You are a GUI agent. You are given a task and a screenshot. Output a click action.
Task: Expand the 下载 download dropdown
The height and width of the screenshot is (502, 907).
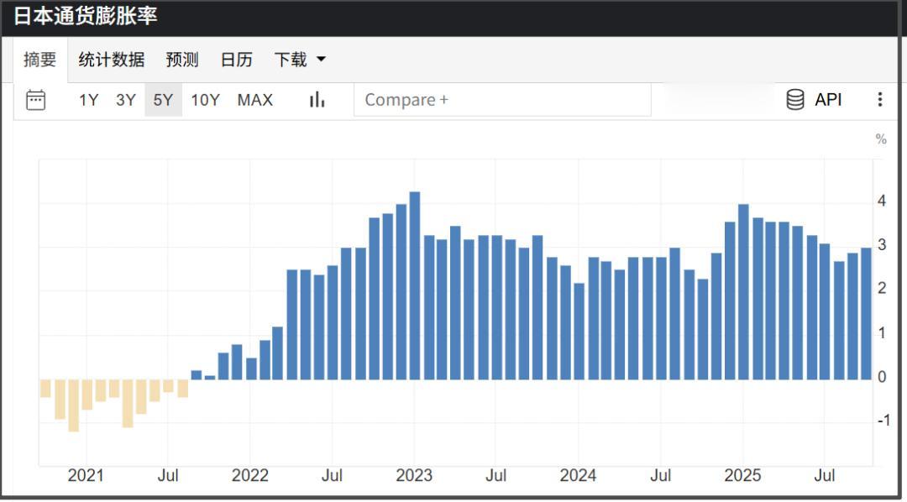click(299, 60)
